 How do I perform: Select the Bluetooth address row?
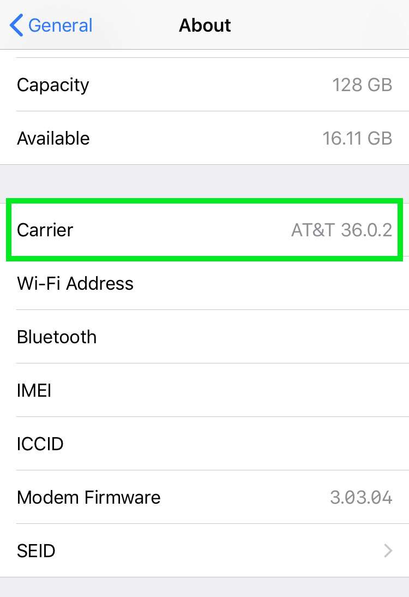[204, 337]
